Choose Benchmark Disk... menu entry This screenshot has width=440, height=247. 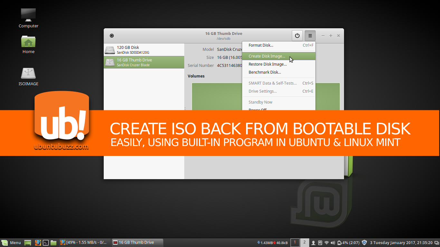tap(279, 72)
